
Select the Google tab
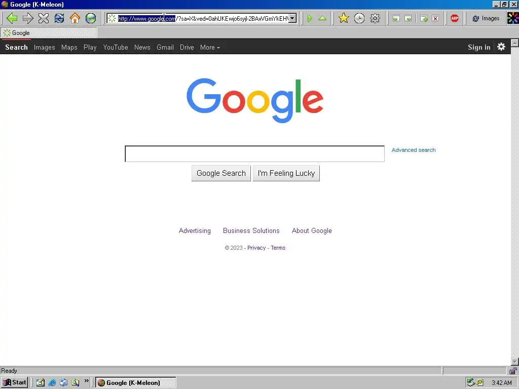point(48,33)
